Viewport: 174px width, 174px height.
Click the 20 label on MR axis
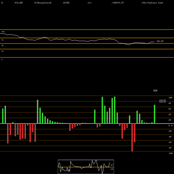170,120
